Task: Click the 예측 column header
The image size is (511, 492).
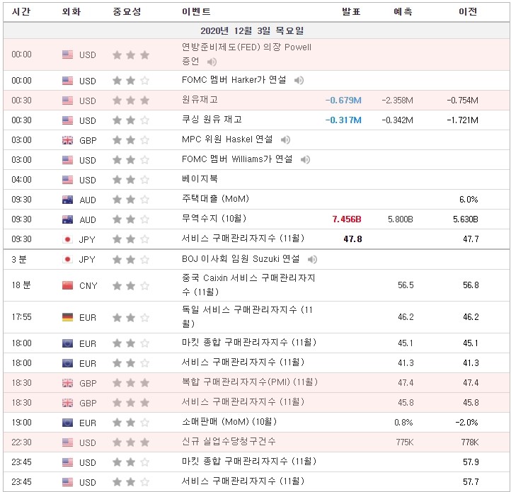Action: (403, 12)
